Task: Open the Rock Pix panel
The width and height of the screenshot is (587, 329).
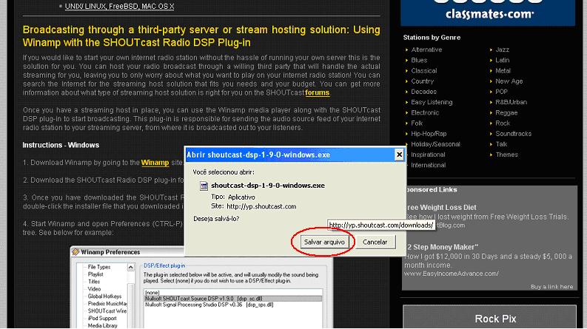Action: tap(490, 317)
